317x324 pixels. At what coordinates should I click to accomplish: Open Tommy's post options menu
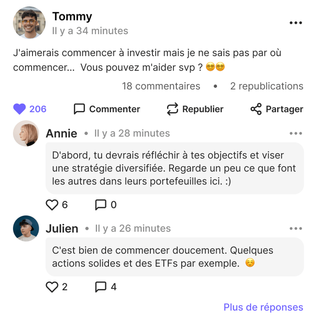tap(295, 23)
